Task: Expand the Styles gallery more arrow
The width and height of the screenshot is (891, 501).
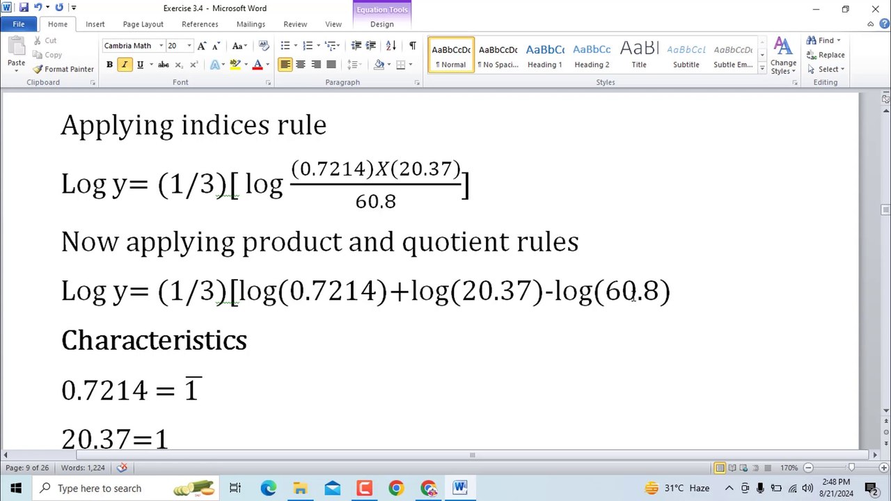Action: (x=762, y=68)
